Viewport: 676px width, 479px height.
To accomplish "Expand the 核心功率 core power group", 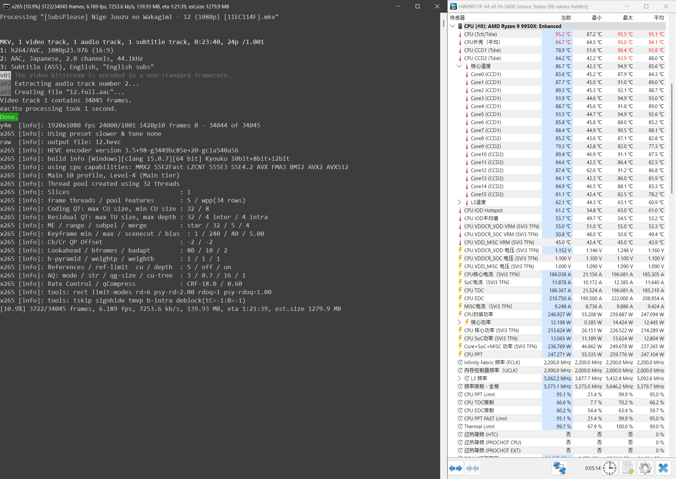I will [x=459, y=322].
